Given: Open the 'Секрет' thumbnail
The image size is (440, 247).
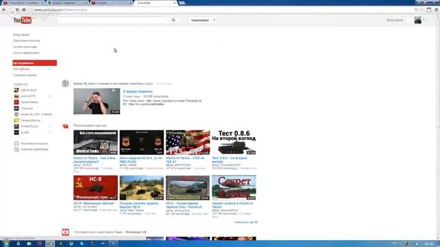Looking at the screenshot, I should click(234, 187).
